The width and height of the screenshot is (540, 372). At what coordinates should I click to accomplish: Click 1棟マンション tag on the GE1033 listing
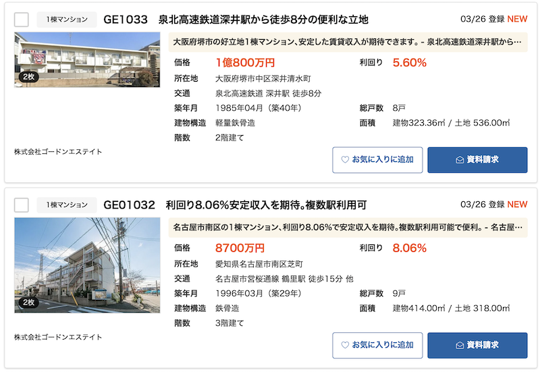[x=67, y=20]
